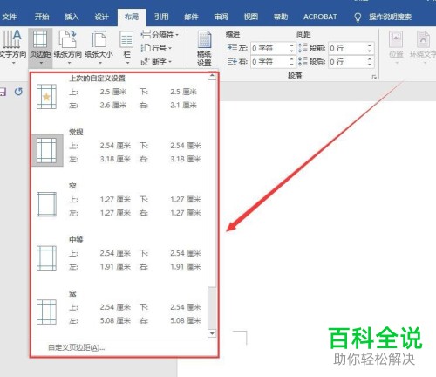Switch to the 开始 tab
The height and width of the screenshot is (377, 436).
point(42,17)
